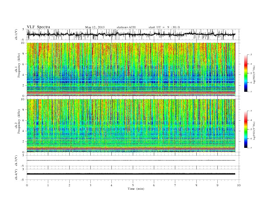This screenshot has height=208, width=269.
Task: Click inside the ch.1 spectrogram panel
Action: tap(131, 69)
